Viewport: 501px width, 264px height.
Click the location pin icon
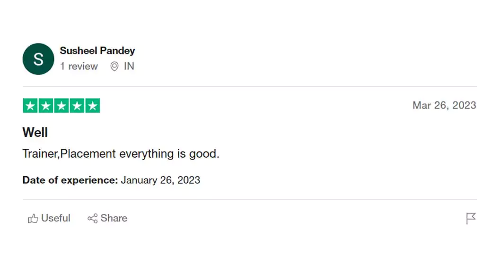114,67
